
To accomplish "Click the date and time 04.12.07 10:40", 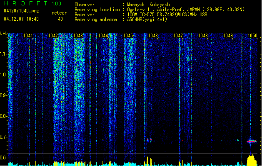I will pos(21,19).
